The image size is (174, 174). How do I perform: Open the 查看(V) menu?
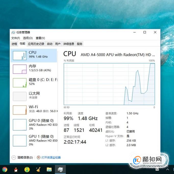point(40,38)
